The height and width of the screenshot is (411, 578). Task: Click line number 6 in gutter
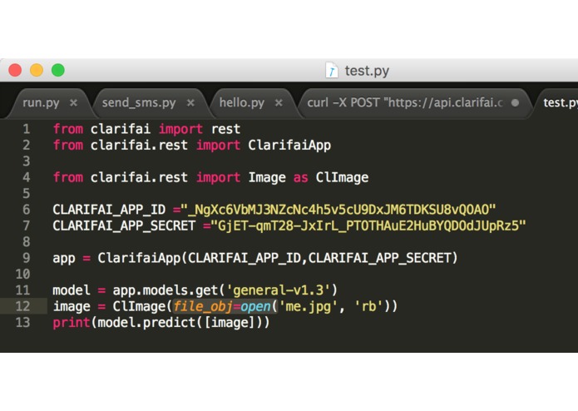(x=26, y=210)
